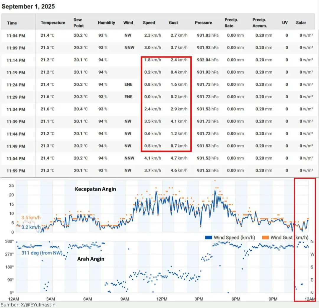Click the Temperature column header

53,23
